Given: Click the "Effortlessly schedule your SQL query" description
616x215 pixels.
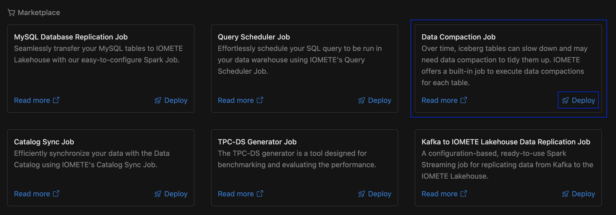Looking at the screenshot, I should coord(300,60).
